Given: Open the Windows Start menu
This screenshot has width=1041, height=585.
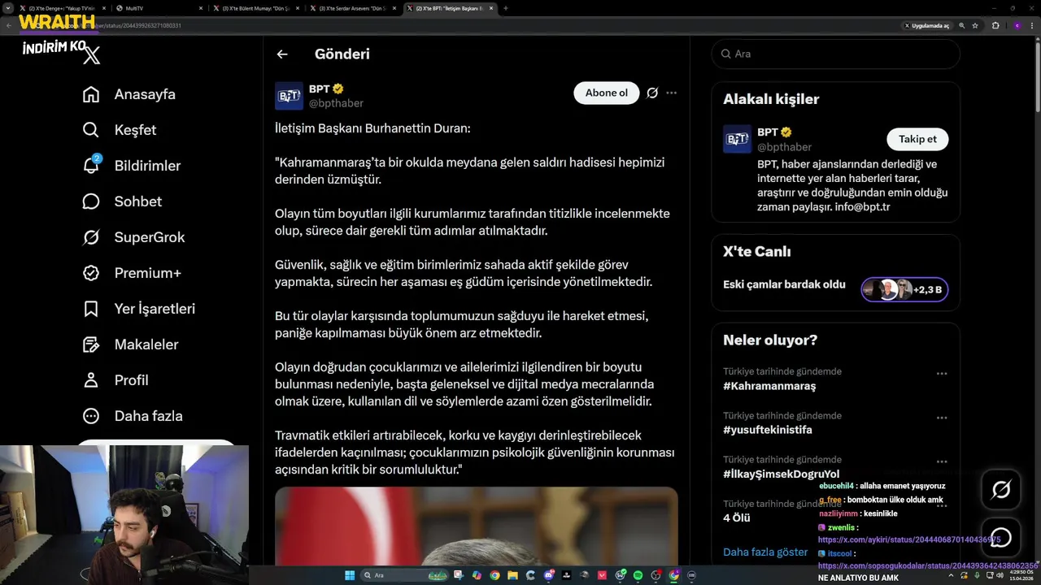Looking at the screenshot, I should 350,575.
